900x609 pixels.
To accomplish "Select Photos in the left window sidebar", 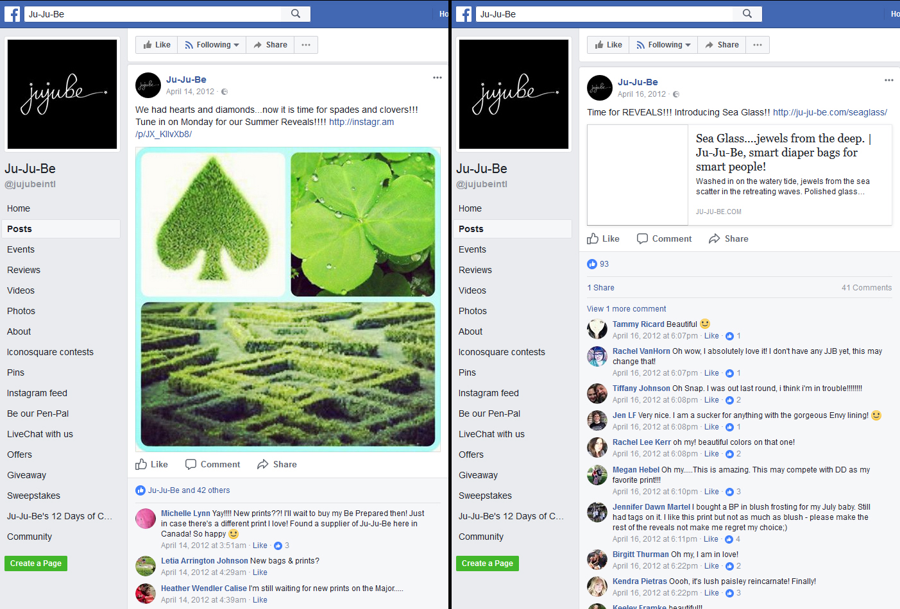I will (x=21, y=311).
